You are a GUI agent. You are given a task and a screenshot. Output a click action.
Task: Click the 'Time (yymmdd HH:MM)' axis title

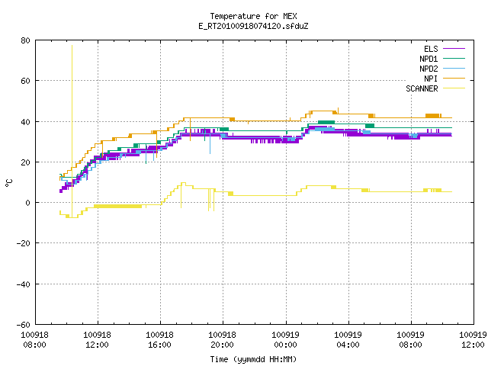(x=253, y=359)
